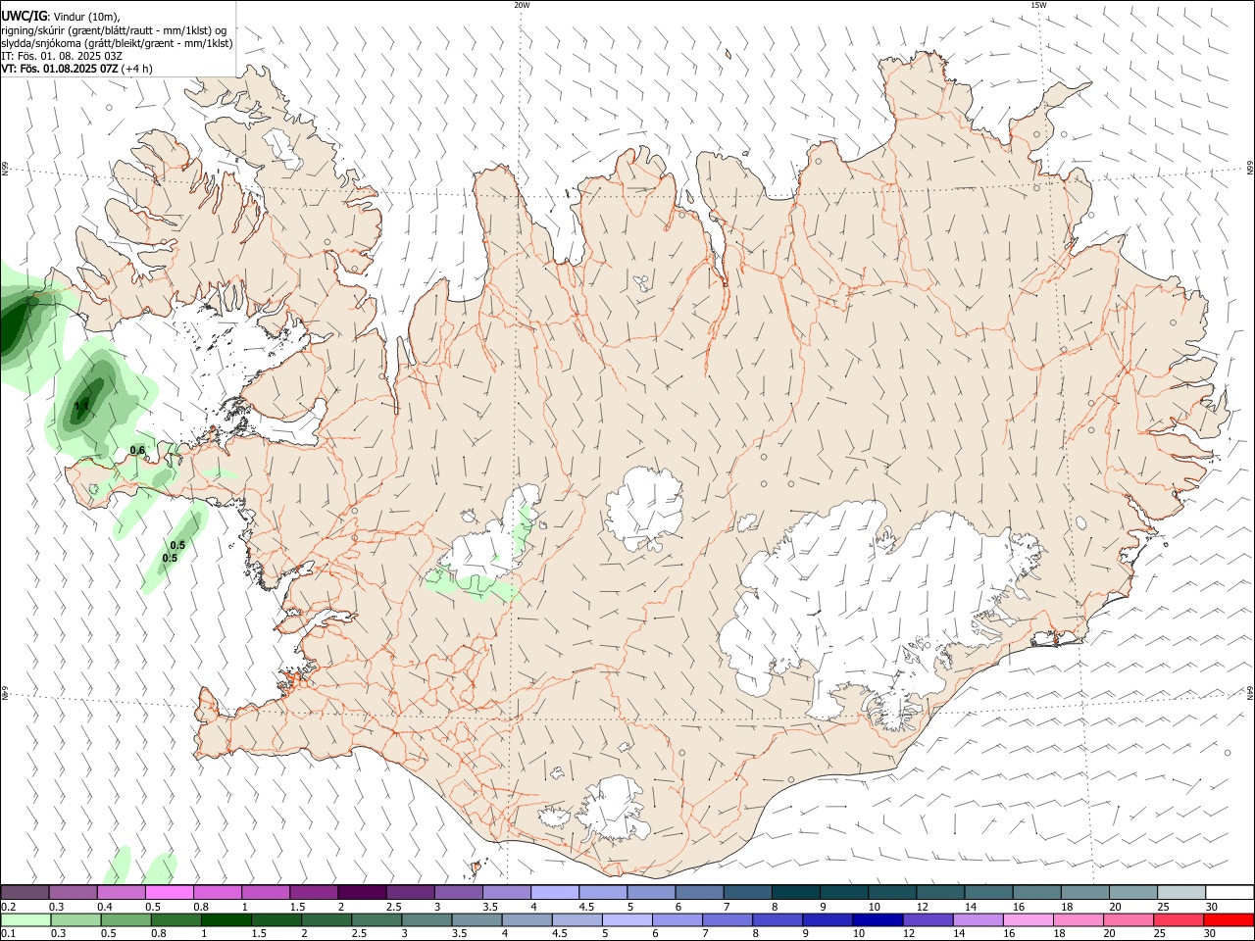Click the dark purple 2 swatch in upper bar
1255x941 pixels.
[362, 892]
